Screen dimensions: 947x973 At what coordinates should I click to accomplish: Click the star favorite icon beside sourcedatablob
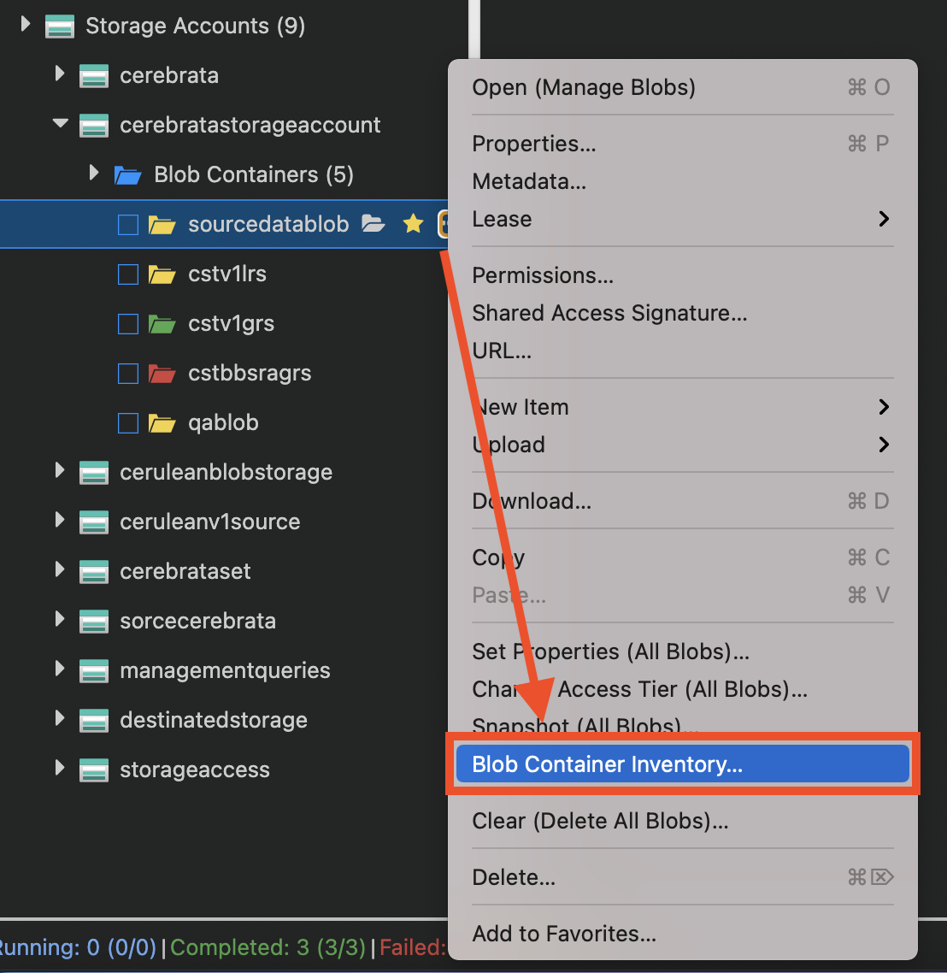413,223
